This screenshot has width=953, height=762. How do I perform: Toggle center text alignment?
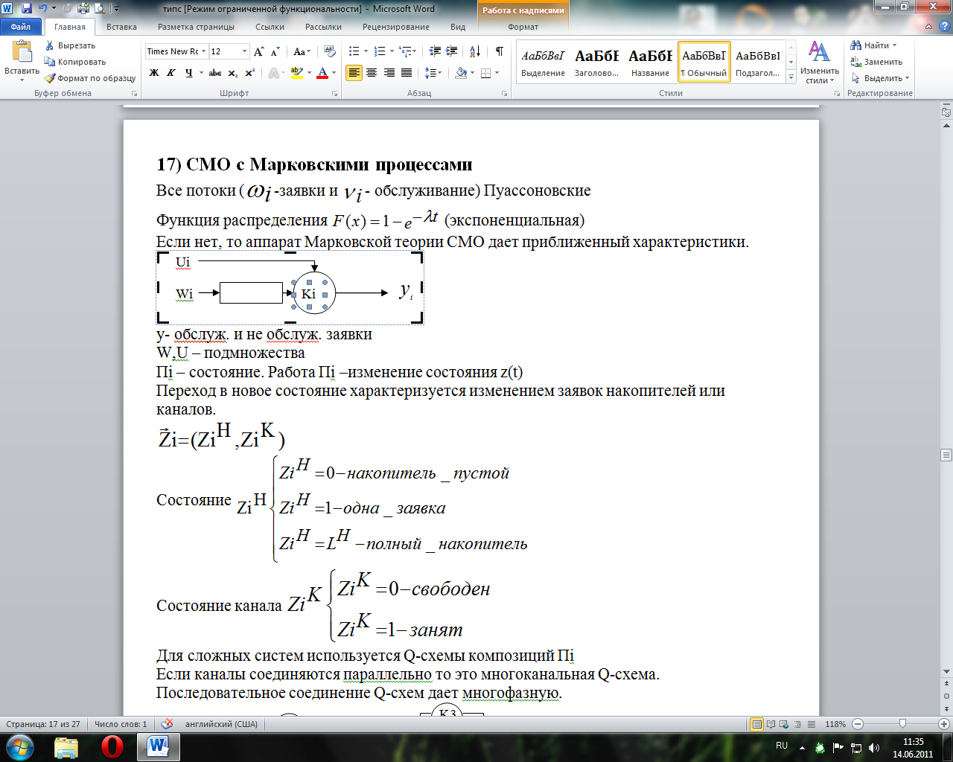(x=372, y=73)
